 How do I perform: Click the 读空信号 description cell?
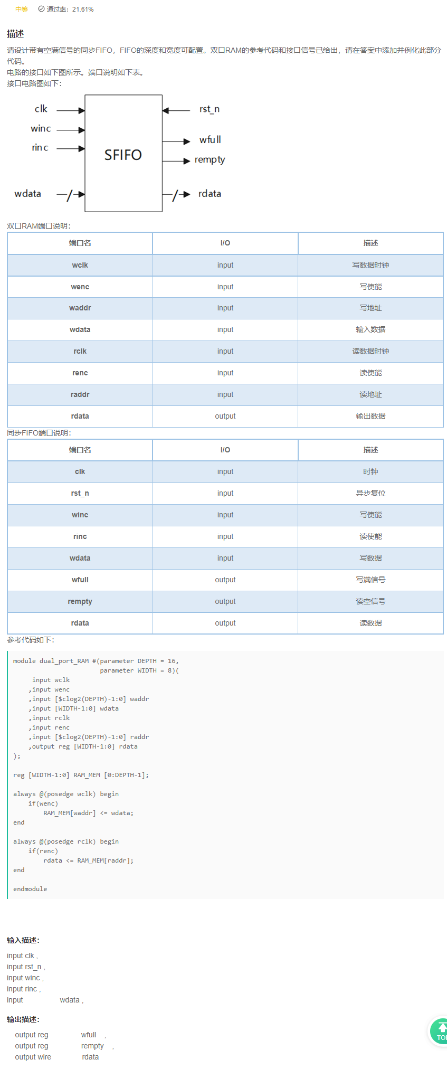pyautogui.click(x=370, y=601)
